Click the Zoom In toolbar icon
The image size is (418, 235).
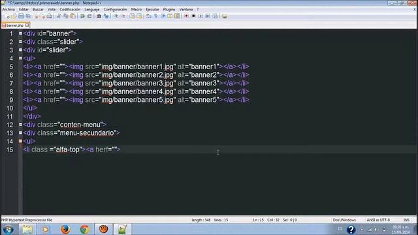point(116,16)
